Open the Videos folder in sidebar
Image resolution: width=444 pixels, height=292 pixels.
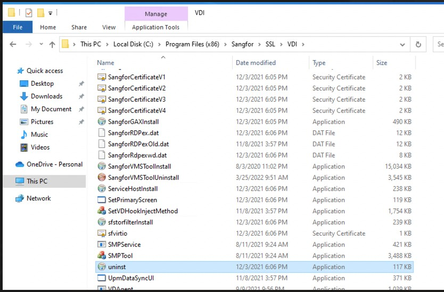click(40, 147)
